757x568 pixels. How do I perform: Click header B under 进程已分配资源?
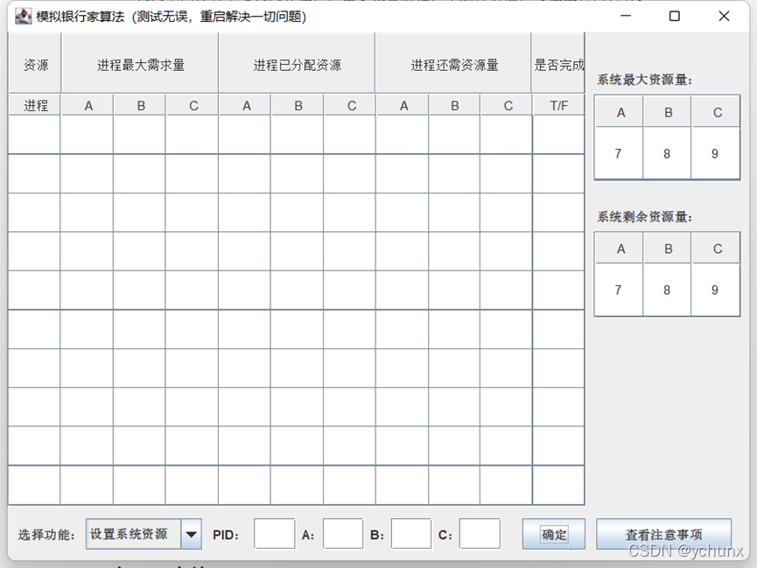click(x=298, y=105)
